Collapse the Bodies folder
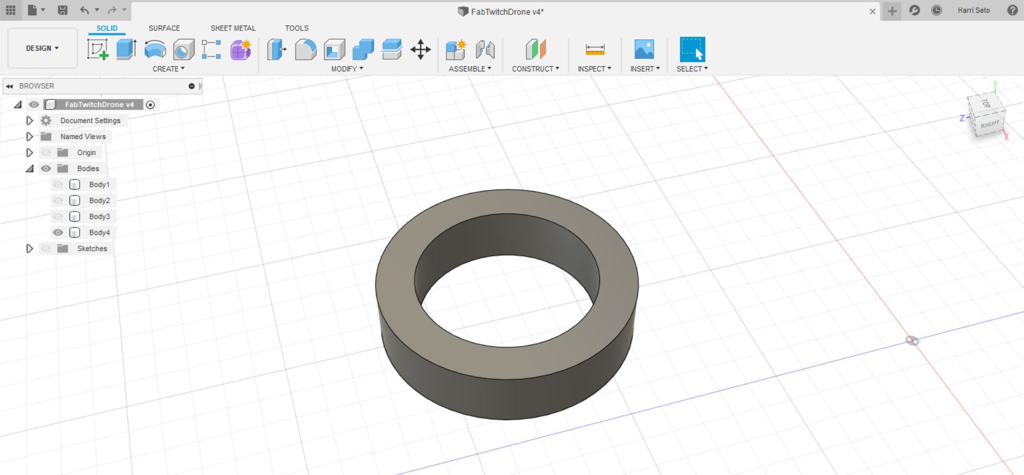This screenshot has height=475, width=1024. coord(30,168)
